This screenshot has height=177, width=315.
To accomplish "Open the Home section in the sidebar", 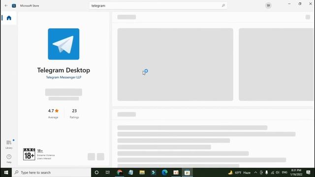I will (x=9, y=18).
